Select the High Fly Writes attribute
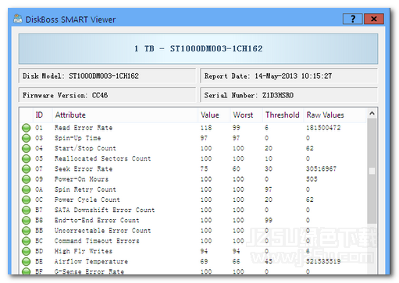Screen dimensions: 399x283 tap(84, 251)
